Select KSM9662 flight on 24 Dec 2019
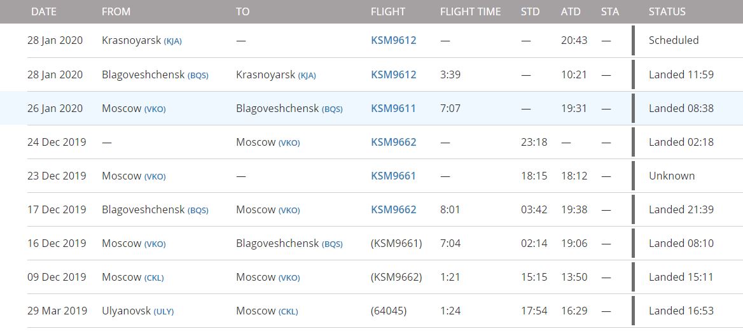Image resolution: width=743 pixels, height=331 pixels. [x=393, y=142]
